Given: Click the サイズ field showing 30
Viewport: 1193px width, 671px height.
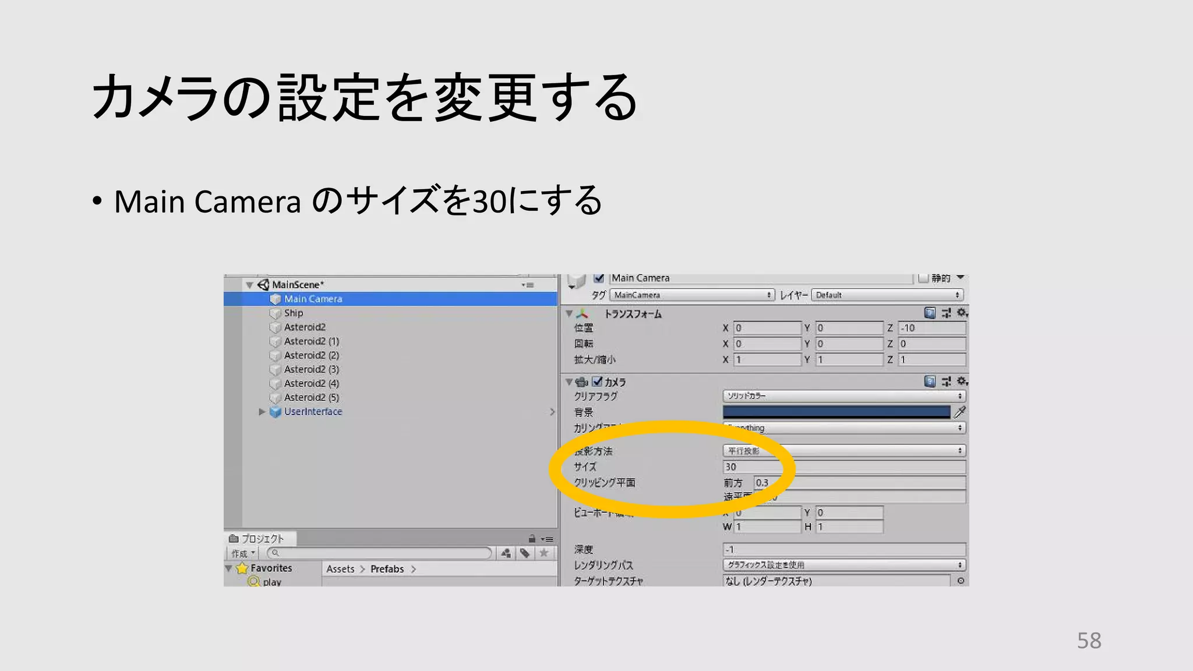Looking at the screenshot, I should point(844,467).
